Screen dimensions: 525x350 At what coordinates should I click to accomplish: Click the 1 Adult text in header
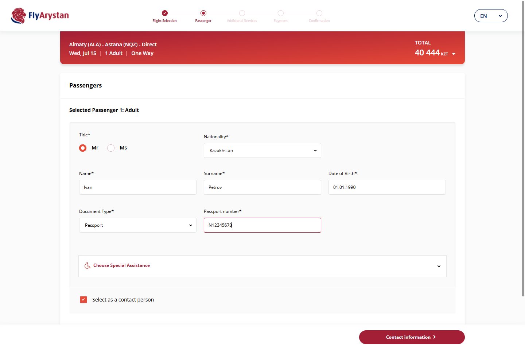pos(114,53)
